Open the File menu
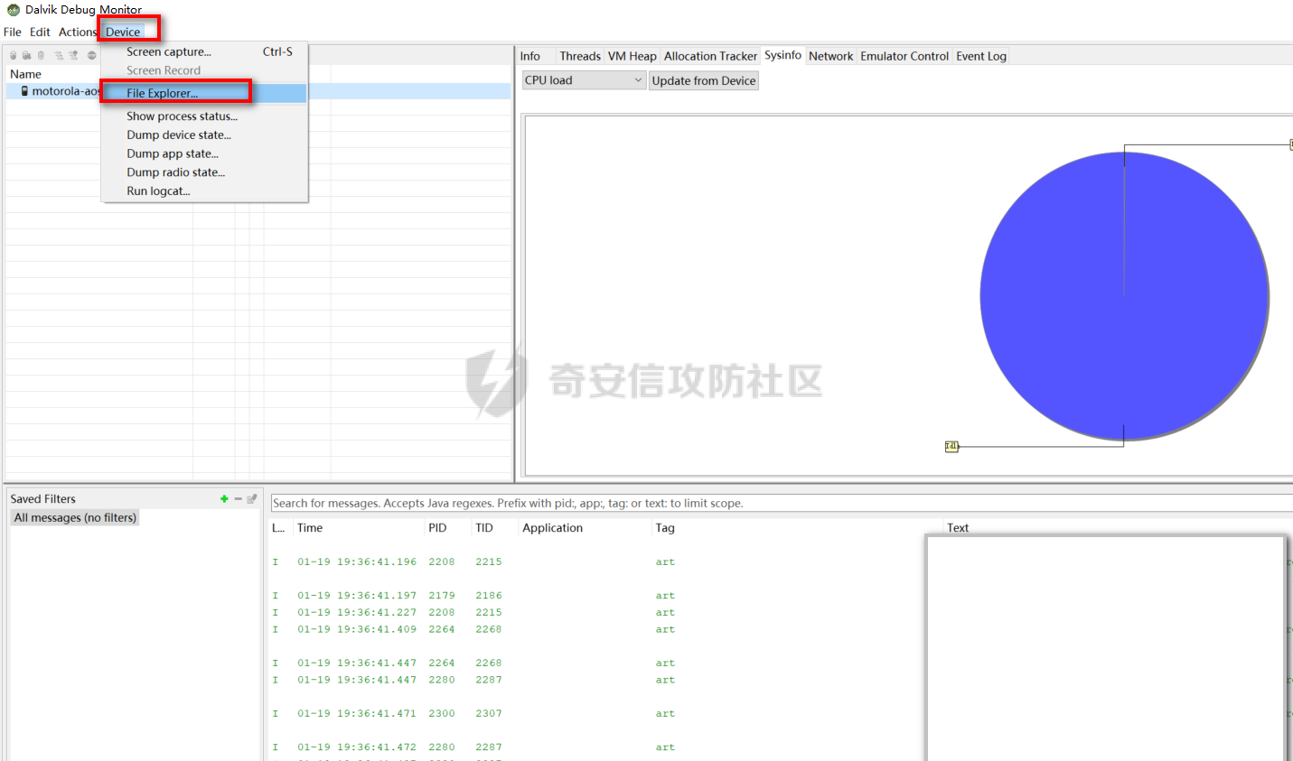Viewport: 1293px width, 761px height. pos(13,32)
